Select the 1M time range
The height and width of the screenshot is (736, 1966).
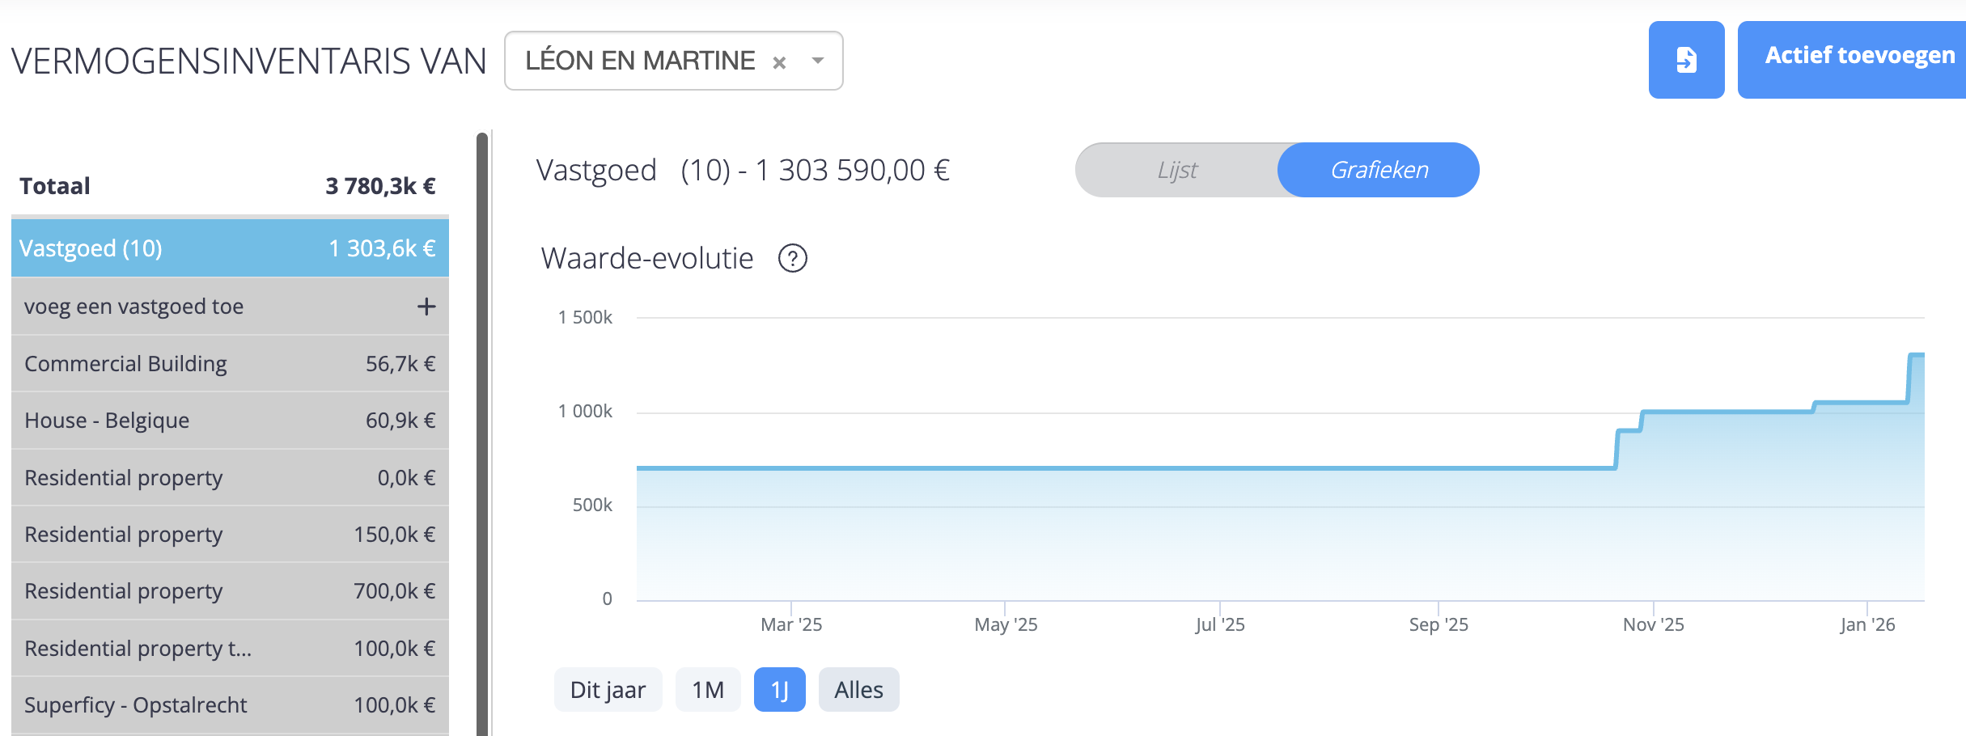(x=707, y=690)
